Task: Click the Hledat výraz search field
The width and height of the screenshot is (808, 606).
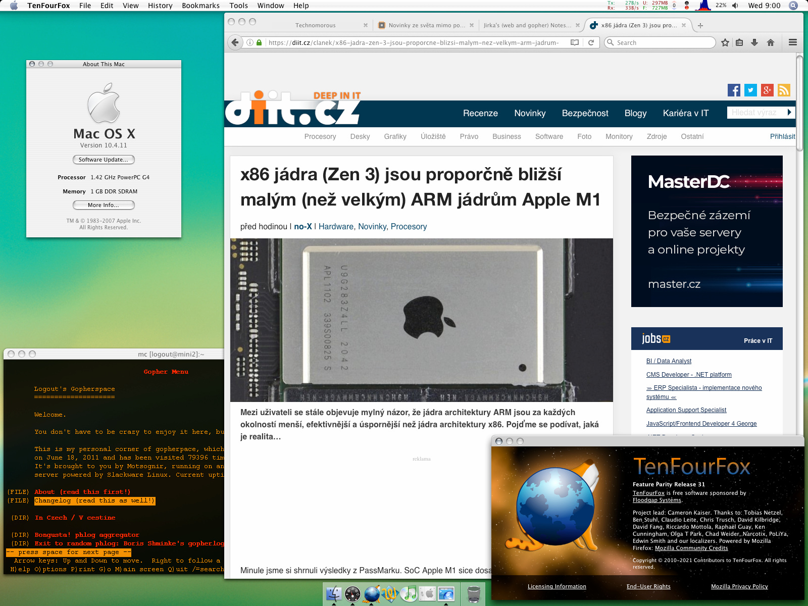Action: coord(755,113)
